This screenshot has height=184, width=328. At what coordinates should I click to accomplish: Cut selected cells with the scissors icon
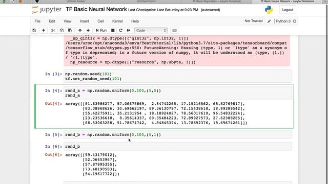coord(53,31)
